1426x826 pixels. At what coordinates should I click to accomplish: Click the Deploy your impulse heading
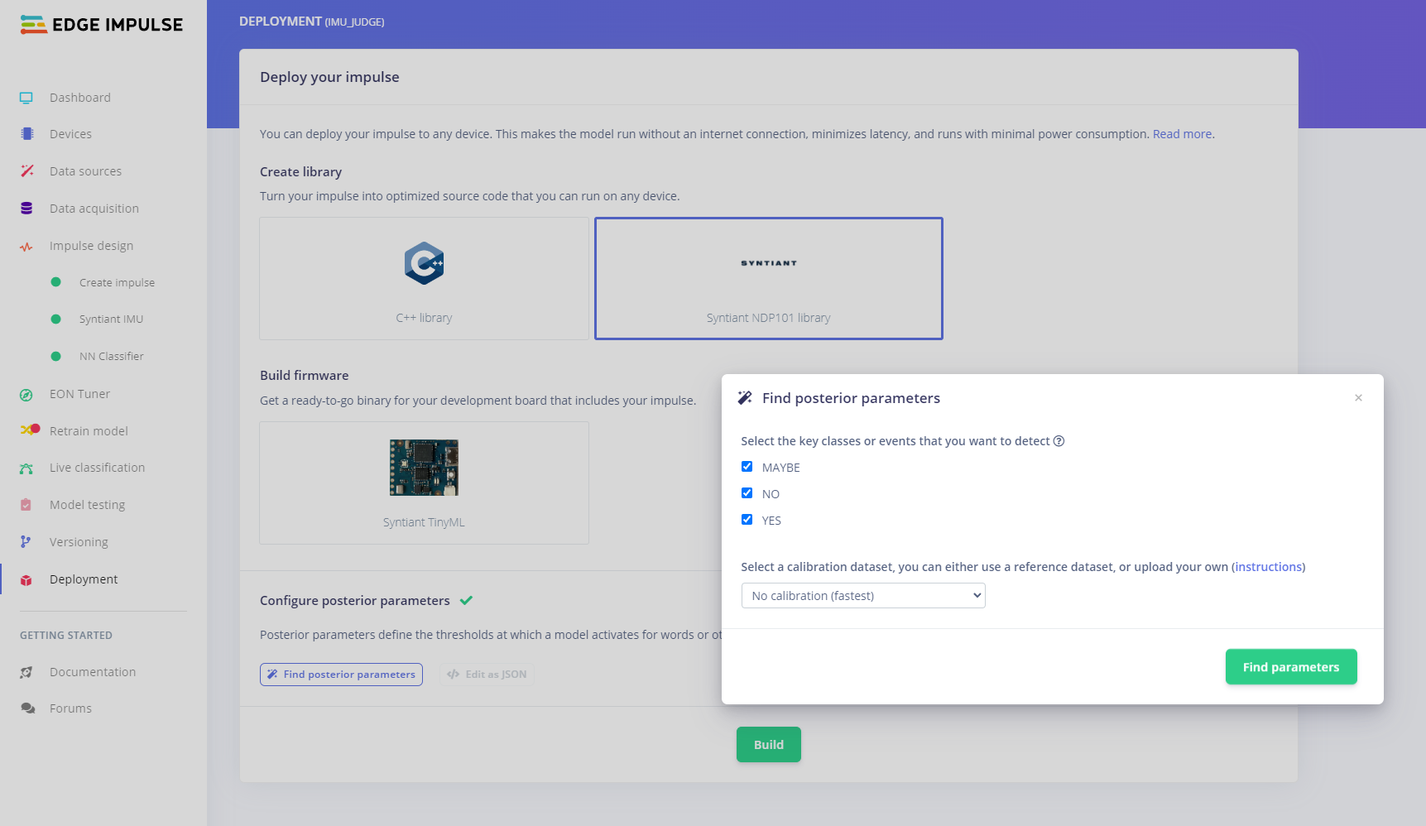[x=329, y=77]
